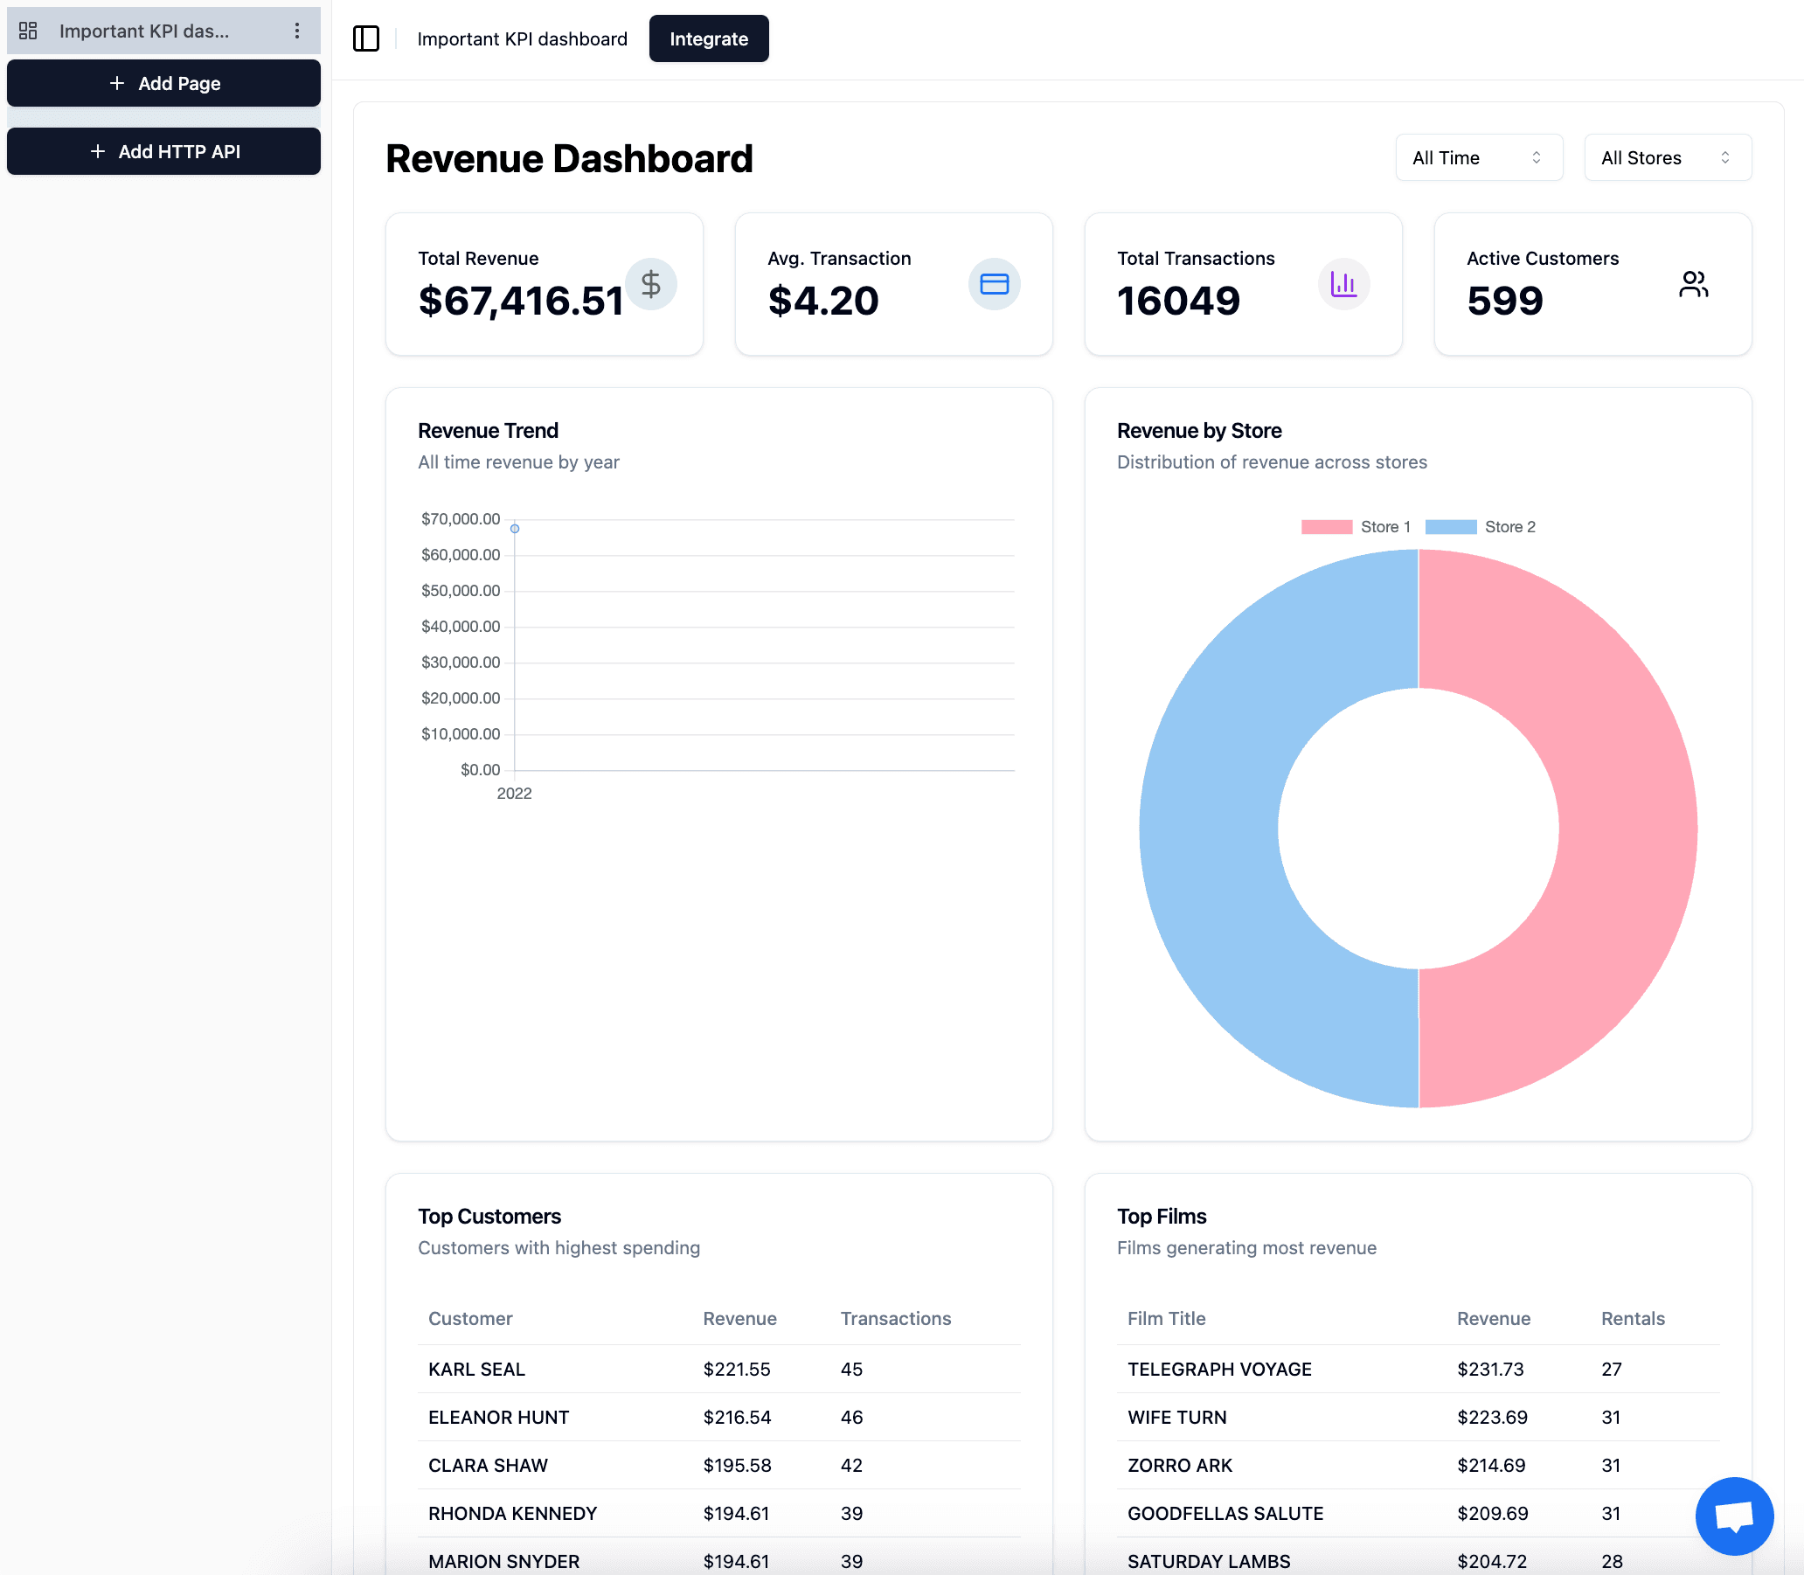
Task: Open the kebab menu next to Important KPI das...
Action: [298, 30]
